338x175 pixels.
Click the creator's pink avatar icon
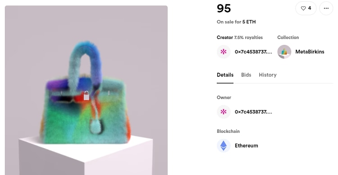click(224, 52)
